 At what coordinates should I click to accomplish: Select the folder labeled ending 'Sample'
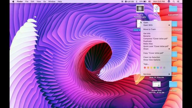tap(174, 24)
